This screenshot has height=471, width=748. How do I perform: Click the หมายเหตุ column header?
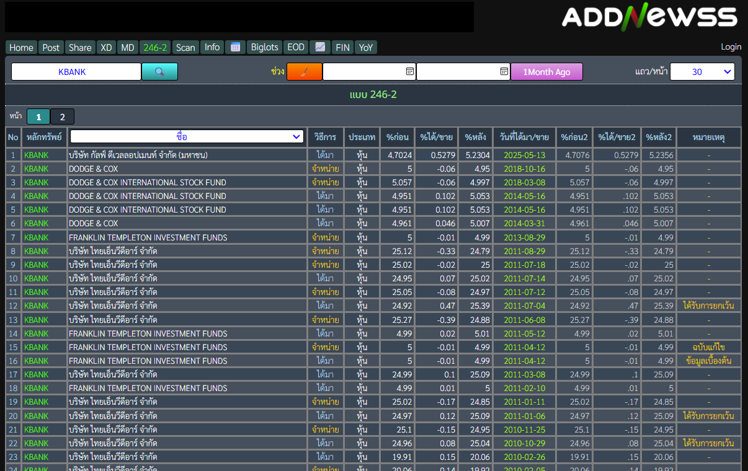(709, 136)
